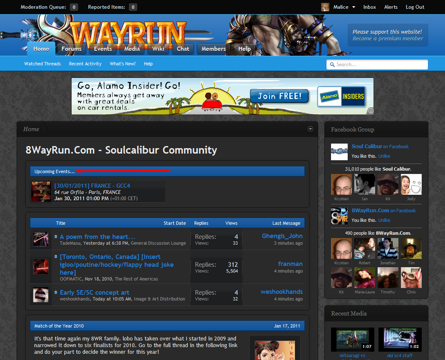Open the Upcoming Events header link
The image size is (445, 360).
pyautogui.click(x=54, y=171)
